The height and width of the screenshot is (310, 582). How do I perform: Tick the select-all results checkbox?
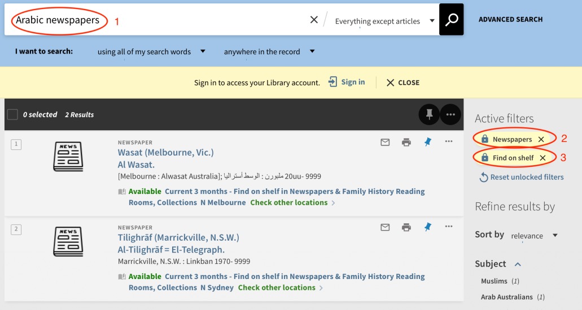coord(12,114)
